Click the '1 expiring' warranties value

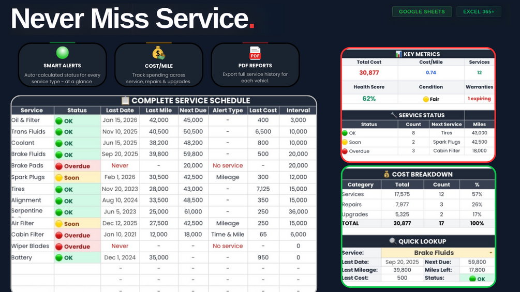coord(479,99)
